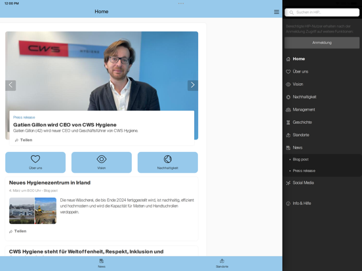Open Über uns label in side menu
Screen dimensions: 362x271
[x=300, y=71]
